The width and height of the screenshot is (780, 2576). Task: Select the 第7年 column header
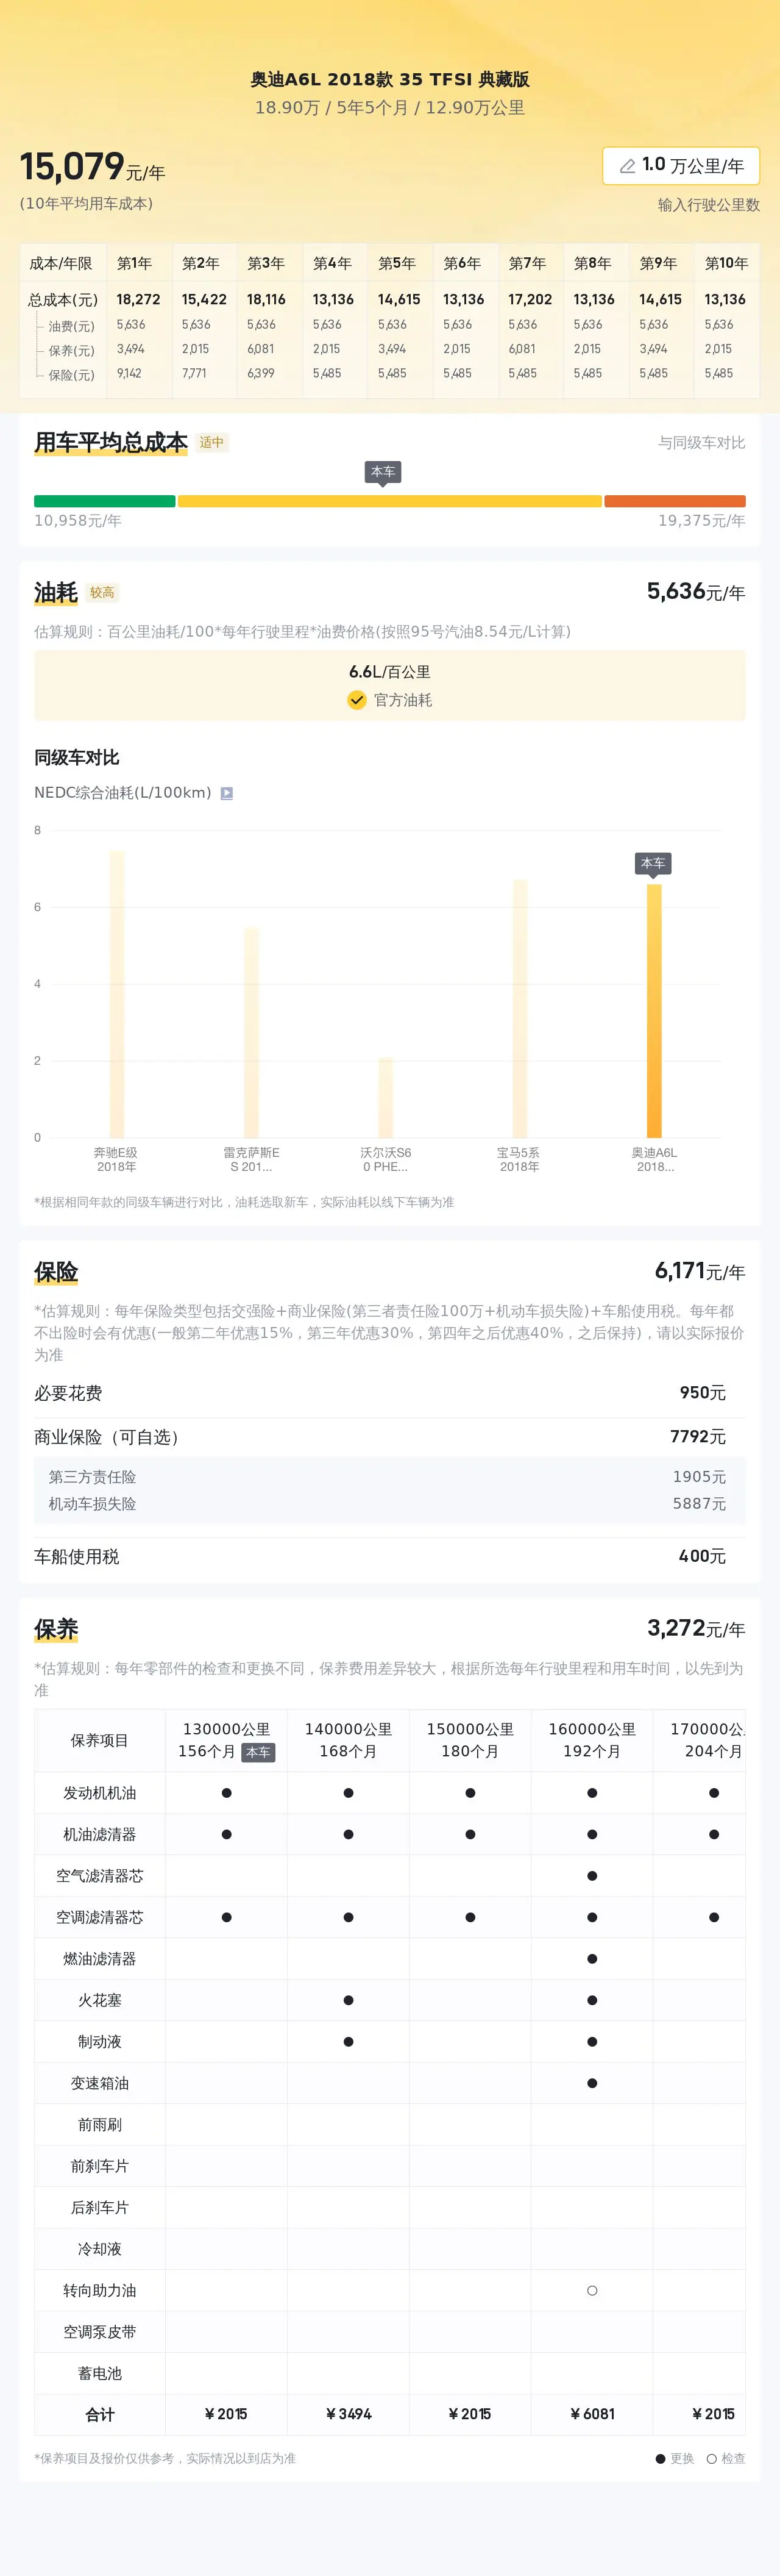tap(527, 263)
